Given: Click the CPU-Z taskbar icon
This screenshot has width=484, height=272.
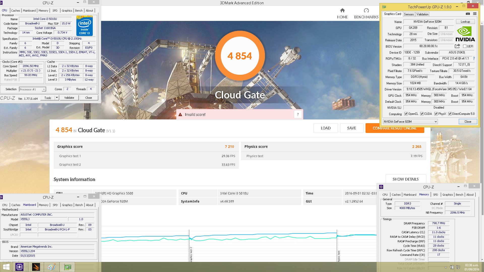Looking at the screenshot, I should [x=19, y=267].
